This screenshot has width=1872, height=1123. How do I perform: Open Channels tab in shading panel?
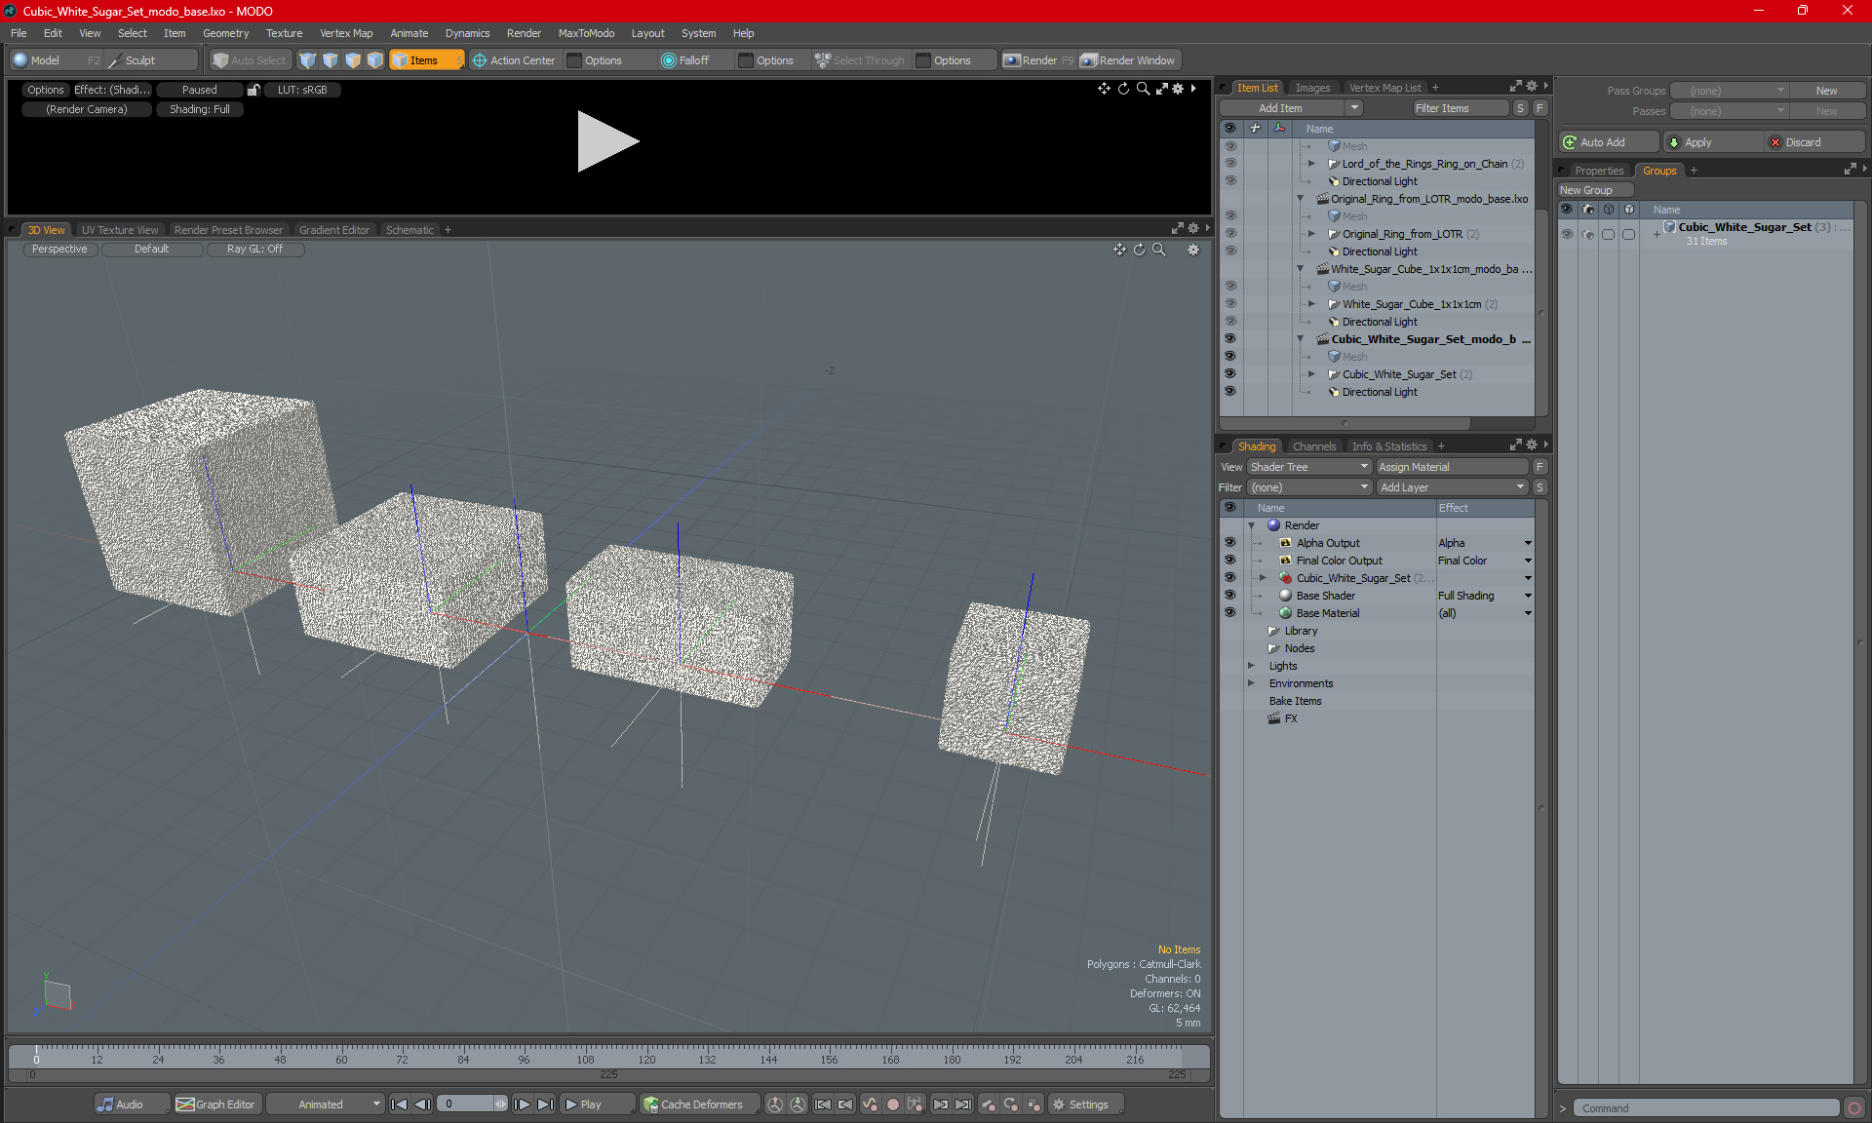pos(1314,446)
